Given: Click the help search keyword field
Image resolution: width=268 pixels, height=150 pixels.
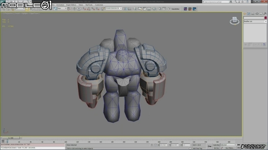Looking at the screenshot, I should (x=216, y=2).
